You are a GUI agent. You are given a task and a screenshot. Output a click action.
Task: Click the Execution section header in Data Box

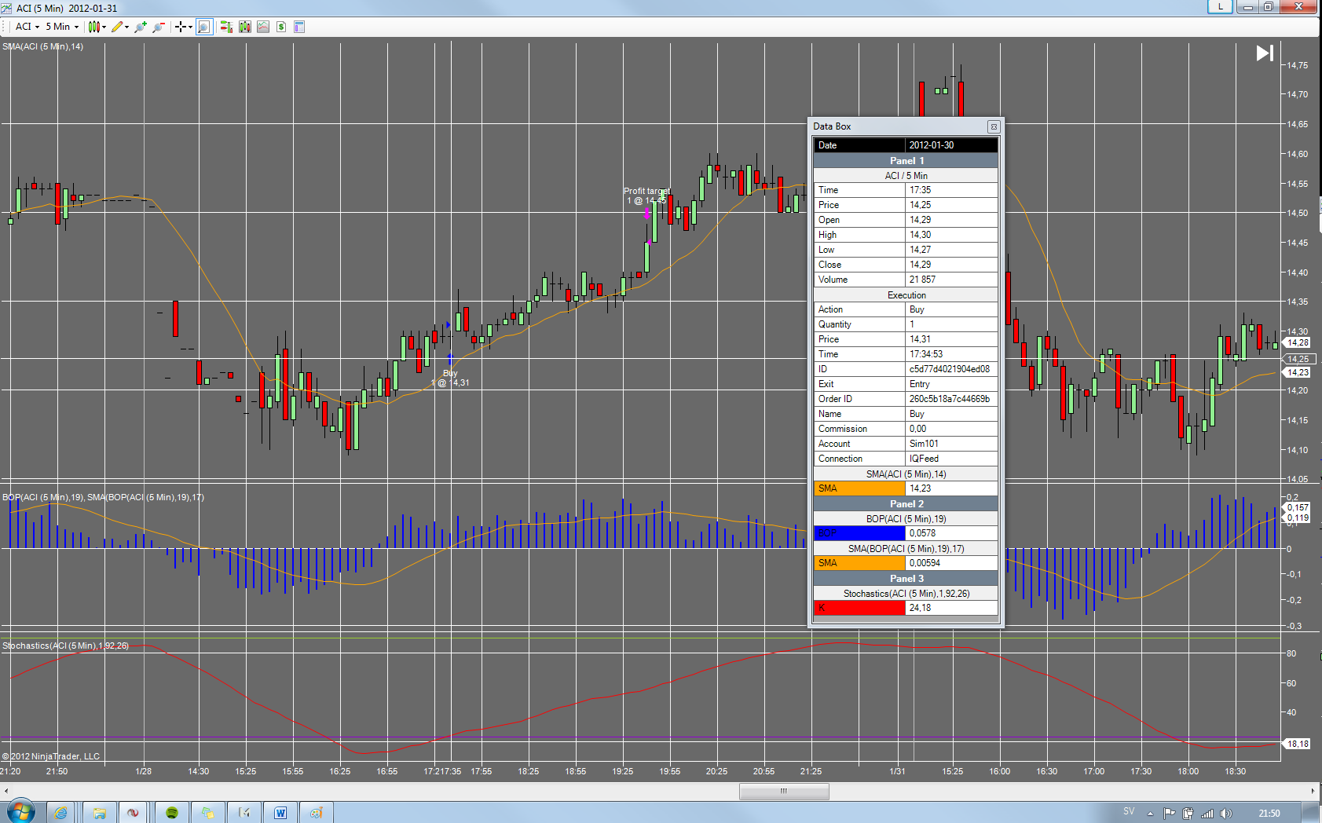[906, 295]
